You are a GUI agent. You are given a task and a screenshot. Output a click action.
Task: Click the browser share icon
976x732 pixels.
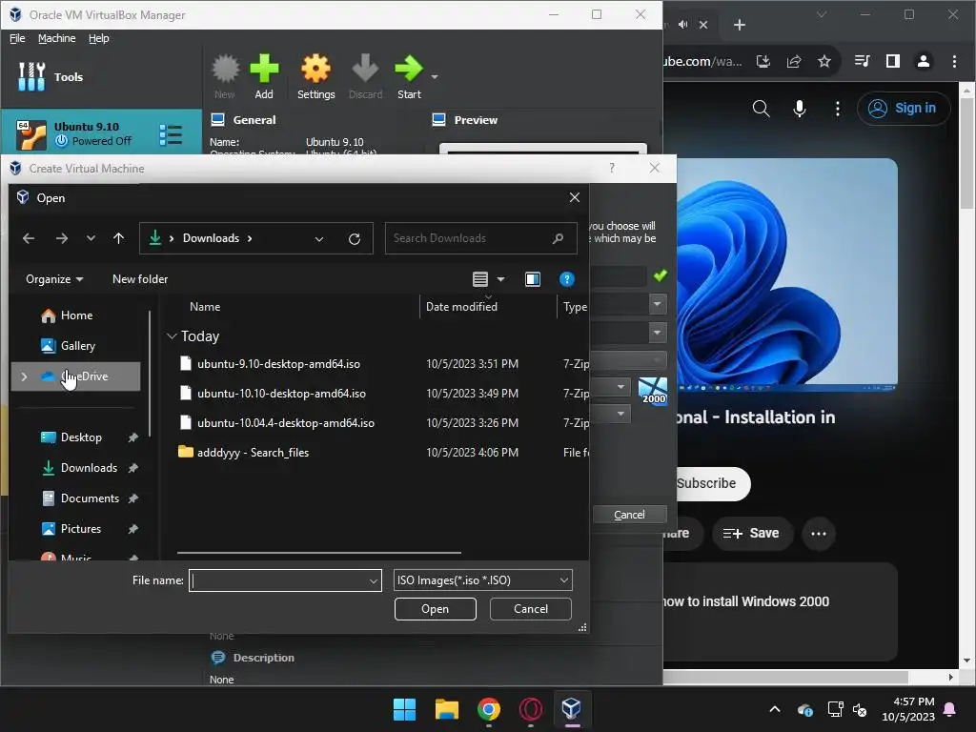coord(794,61)
